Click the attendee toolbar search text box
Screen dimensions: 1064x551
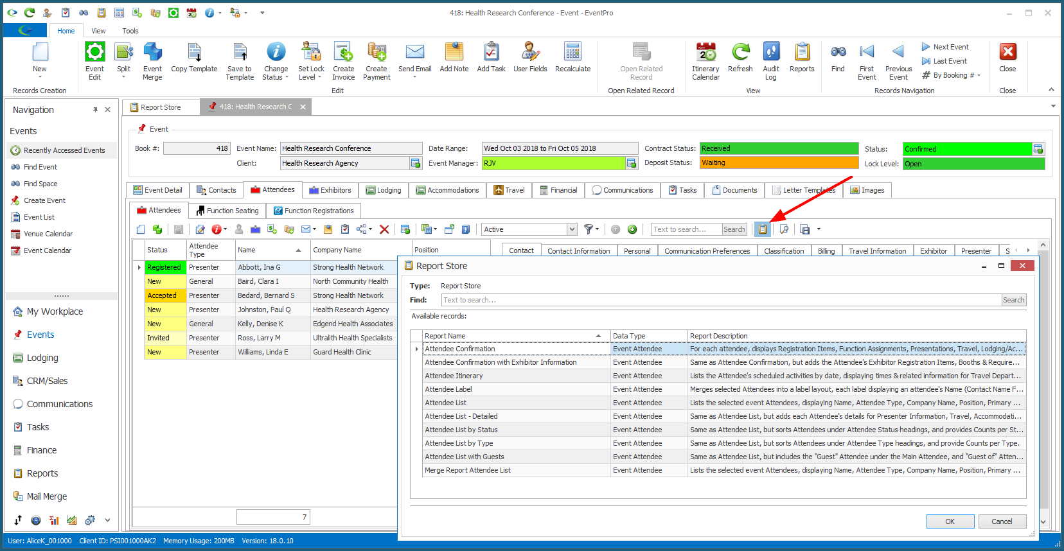686,229
